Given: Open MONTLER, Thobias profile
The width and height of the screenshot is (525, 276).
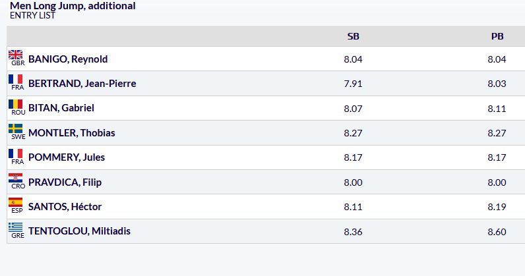Looking at the screenshot, I should pos(72,133).
